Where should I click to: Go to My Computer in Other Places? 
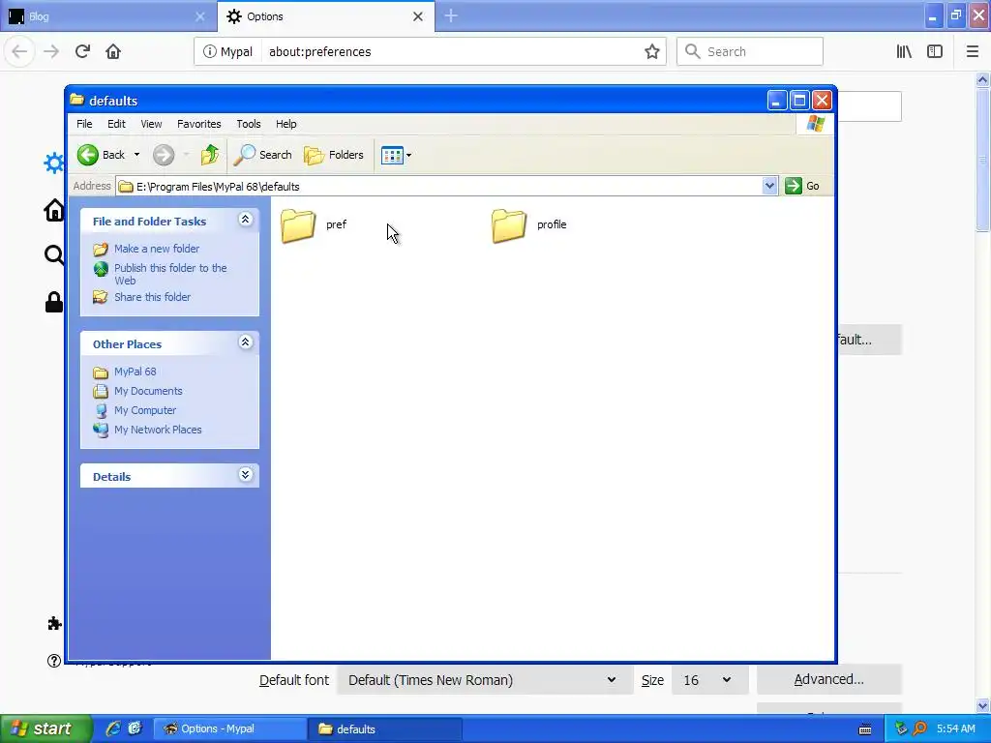click(x=145, y=410)
